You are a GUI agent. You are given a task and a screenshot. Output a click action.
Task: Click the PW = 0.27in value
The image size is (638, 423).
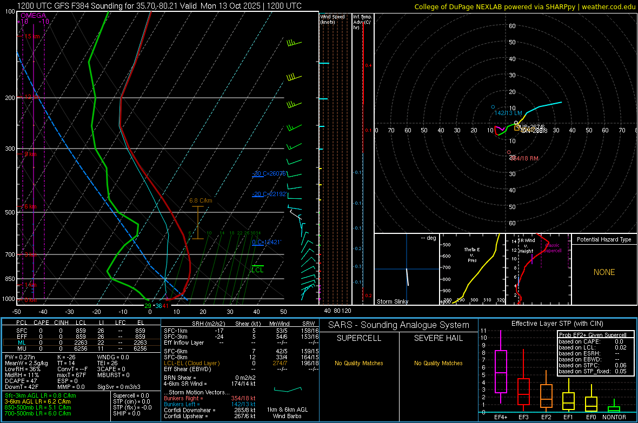(x=20, y=357)
